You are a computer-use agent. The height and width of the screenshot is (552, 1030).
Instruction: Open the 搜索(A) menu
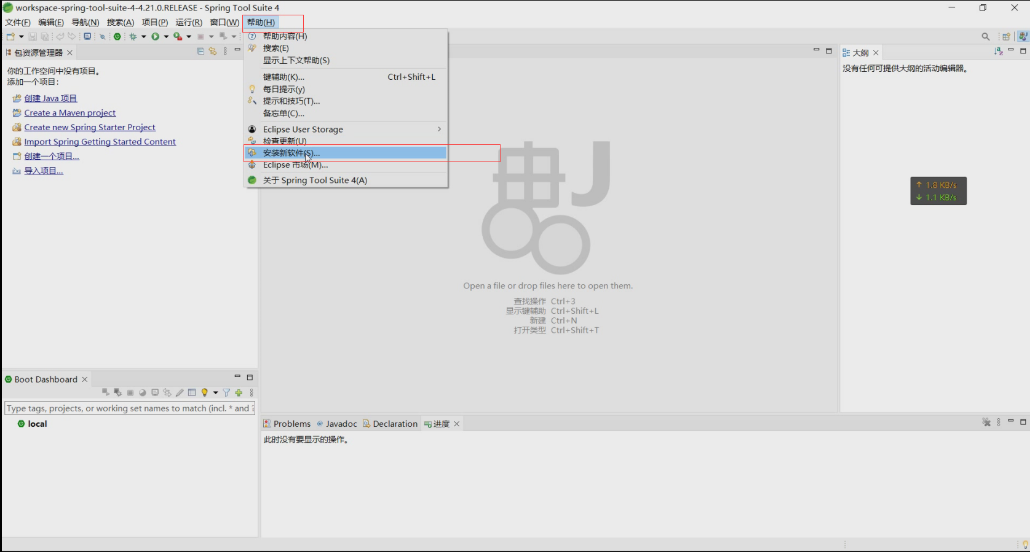[x=121, y=22]
